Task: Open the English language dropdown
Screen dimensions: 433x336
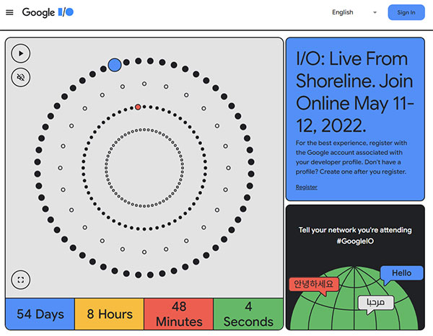Action: [354, 12]
